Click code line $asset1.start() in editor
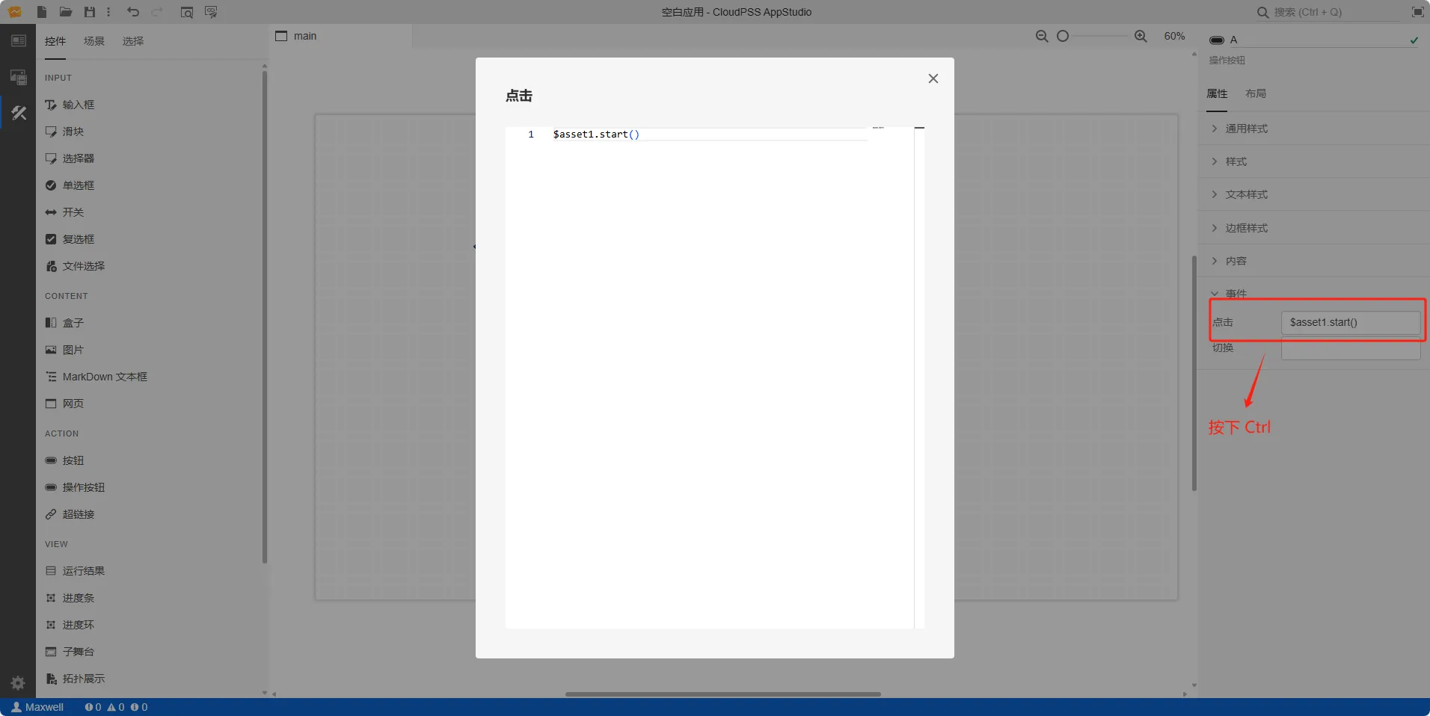Screen dimensions: 1430x716 596,135
